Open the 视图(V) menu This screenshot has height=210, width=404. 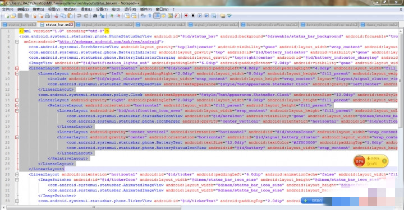tap(54, 10)
